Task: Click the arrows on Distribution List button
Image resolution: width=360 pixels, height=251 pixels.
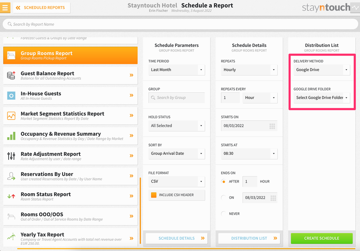Action: pyautogui.click(x=275, y=238)
